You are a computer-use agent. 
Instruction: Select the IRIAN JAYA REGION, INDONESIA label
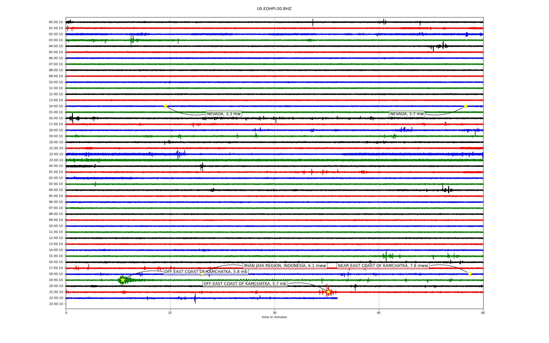pos(285,266)
